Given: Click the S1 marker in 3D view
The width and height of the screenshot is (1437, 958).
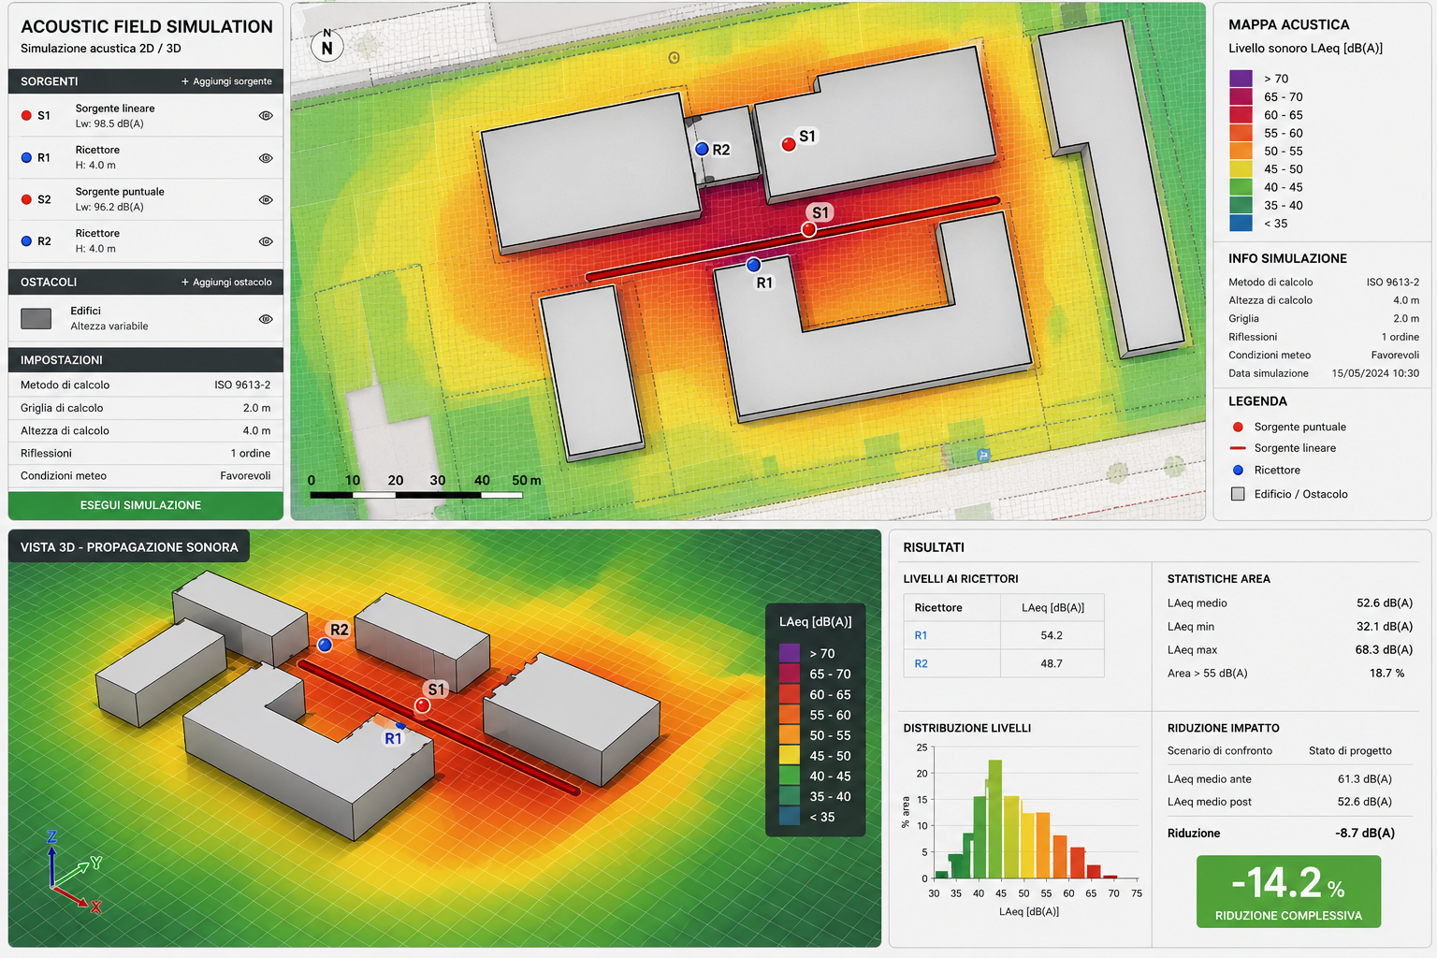Looking at the screenshot, I should coord(423,705).
